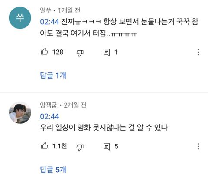Open reply icon on 양잭굽's comment
The height and width of the screenshot is (184, 208).
click(x=107, y=147)
